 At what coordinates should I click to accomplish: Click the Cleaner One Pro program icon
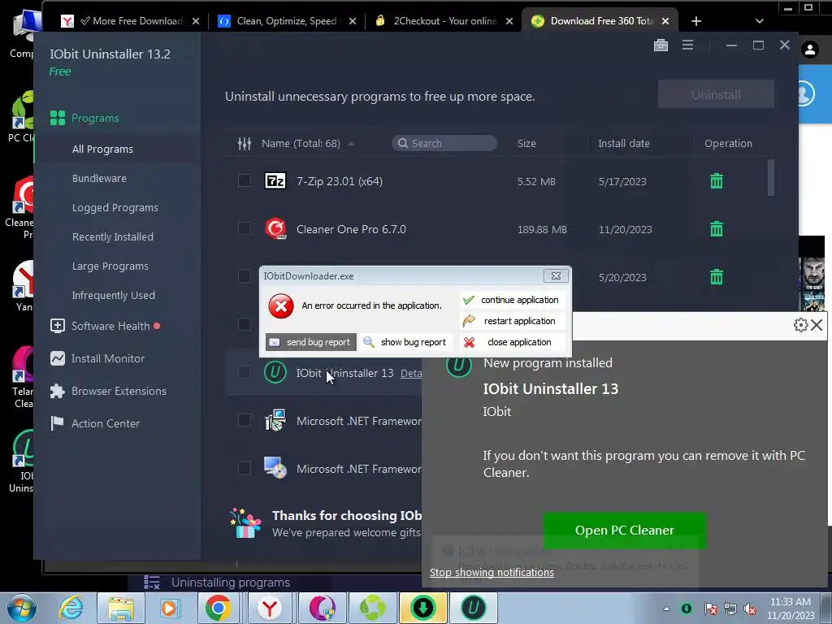click(x=275, y=228)
